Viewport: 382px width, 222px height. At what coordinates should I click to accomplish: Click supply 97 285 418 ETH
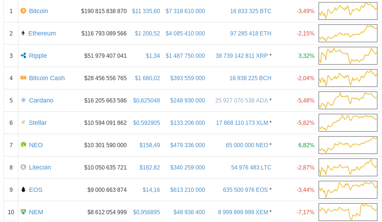tap(251, 34)
